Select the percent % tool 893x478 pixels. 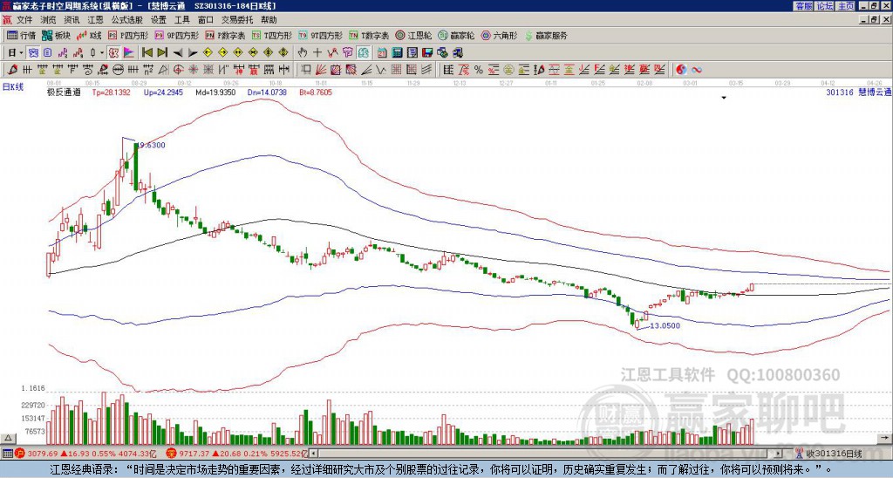[479, 70]
